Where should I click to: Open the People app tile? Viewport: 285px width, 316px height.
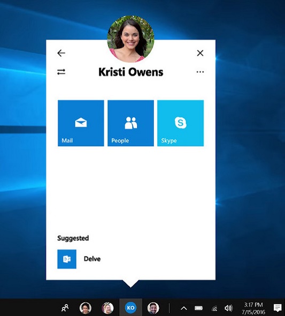[130, 123]
